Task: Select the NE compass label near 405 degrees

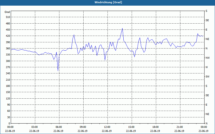Action: (x=207, y=39)
